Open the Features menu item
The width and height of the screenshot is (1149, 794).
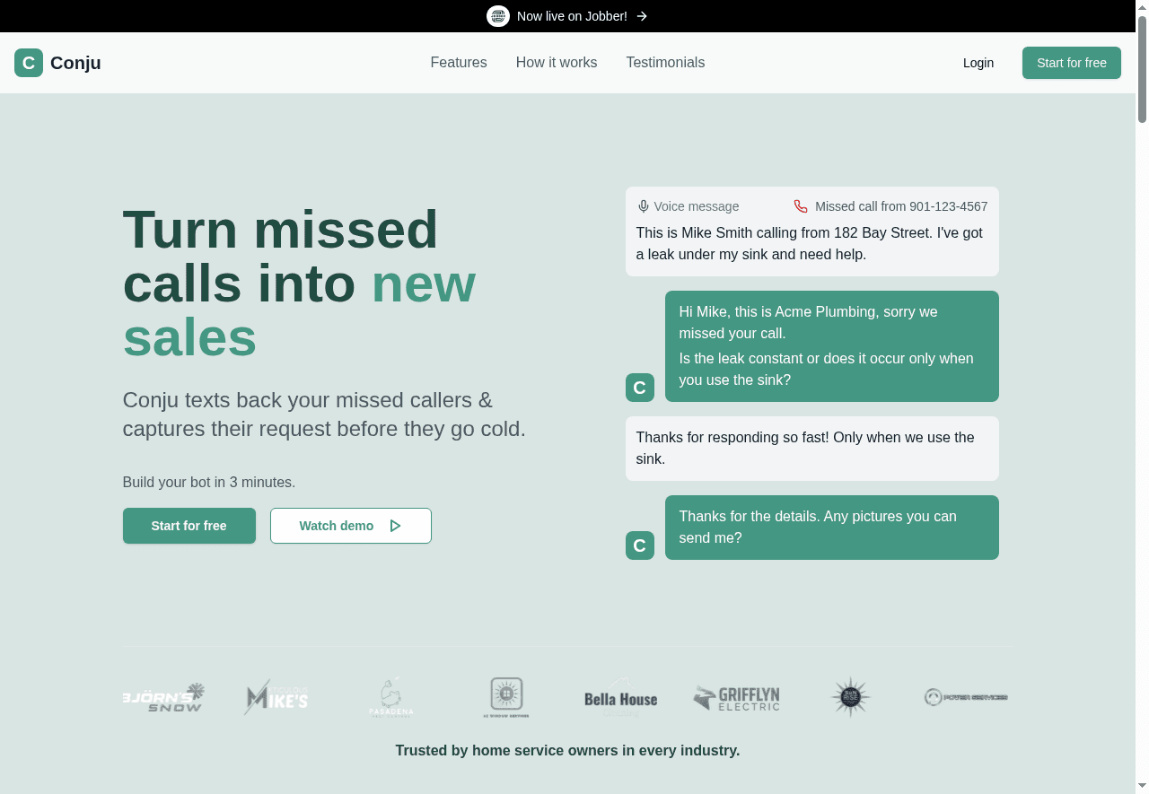(x=459, y=63)
